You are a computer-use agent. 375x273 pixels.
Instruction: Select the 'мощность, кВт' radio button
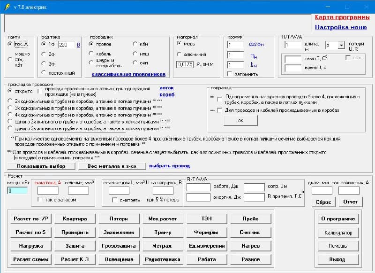point(10,59)
